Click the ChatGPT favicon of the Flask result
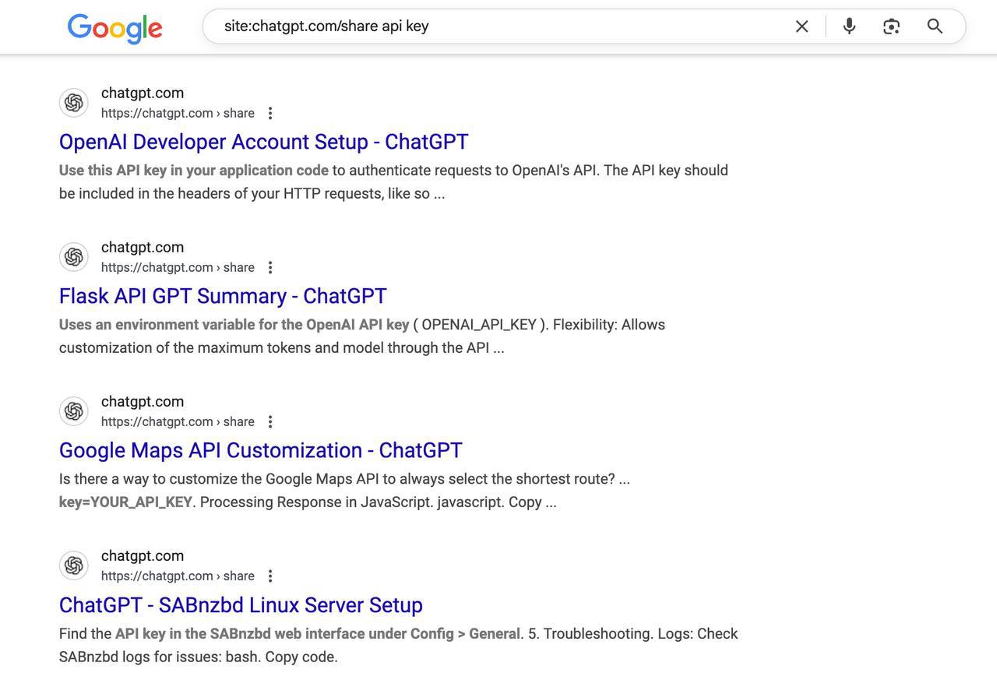This screenshot has width=997, height=694. [74, 257]
